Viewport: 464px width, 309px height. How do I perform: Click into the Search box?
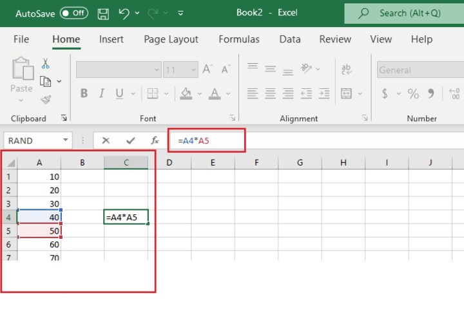[x=411, y=13]
